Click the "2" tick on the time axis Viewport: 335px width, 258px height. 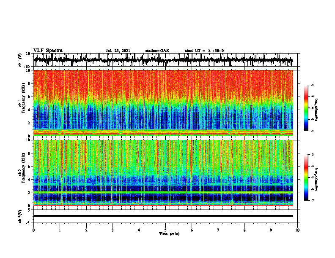(x=86, y=230)
